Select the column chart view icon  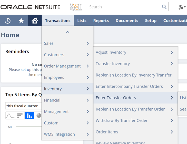29,116
